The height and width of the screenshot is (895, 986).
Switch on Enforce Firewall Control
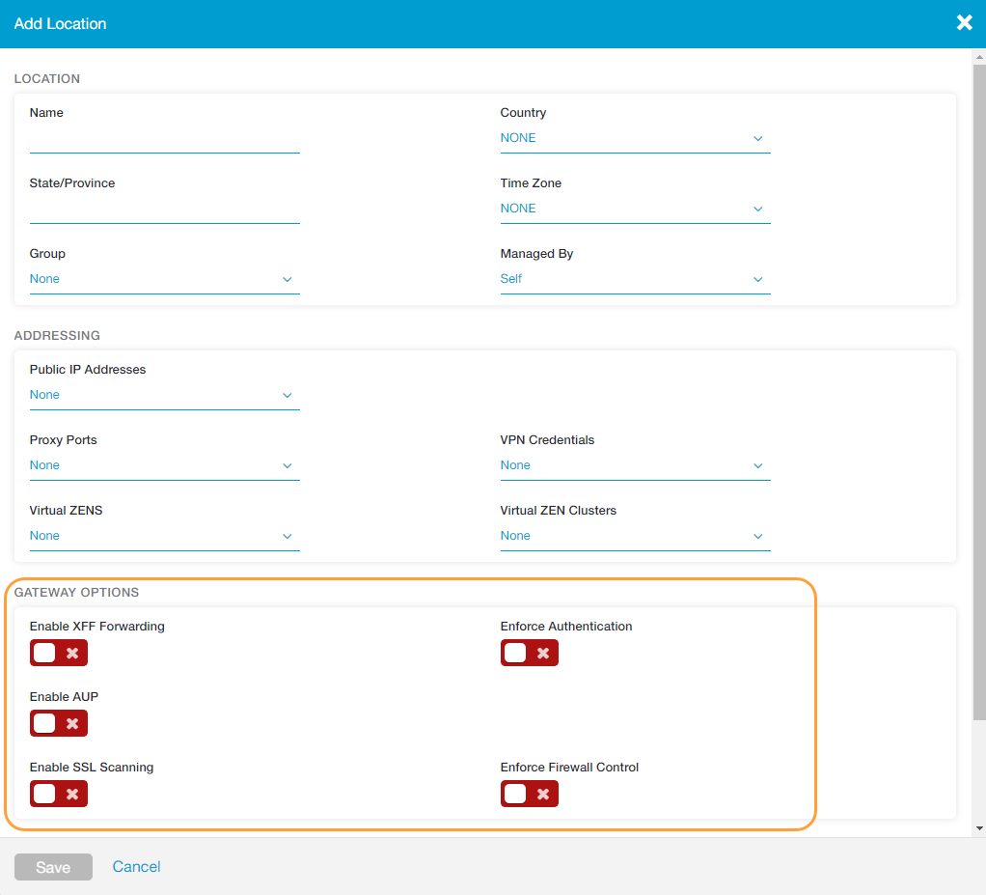pos(529,794)
